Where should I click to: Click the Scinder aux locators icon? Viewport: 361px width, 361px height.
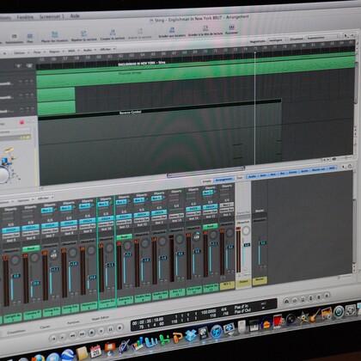click(172, 30)
